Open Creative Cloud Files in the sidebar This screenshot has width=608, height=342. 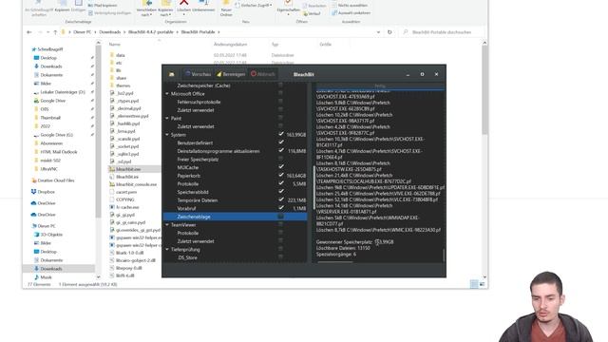point(53,180)
